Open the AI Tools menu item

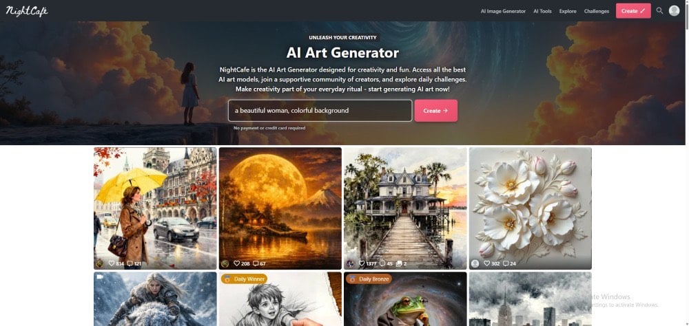click(x=542, y=11)
